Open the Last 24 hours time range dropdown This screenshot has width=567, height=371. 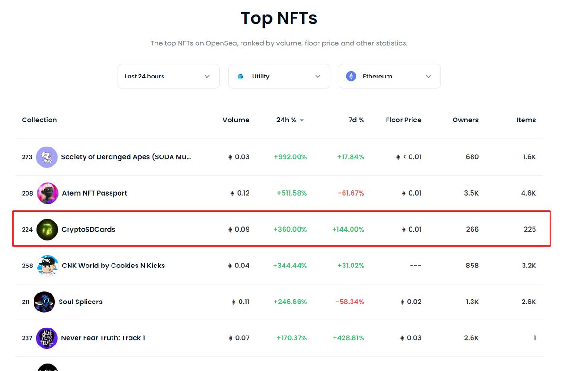(x=168, y=76)
